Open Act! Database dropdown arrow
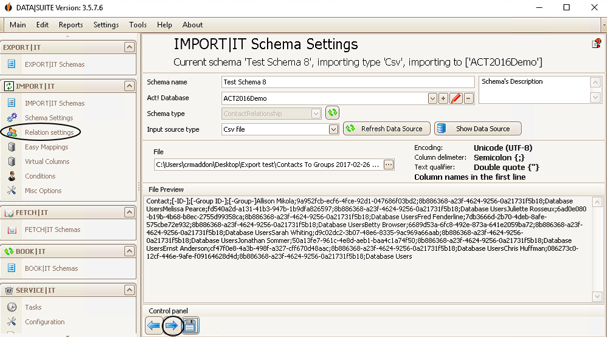 (432, 98)
